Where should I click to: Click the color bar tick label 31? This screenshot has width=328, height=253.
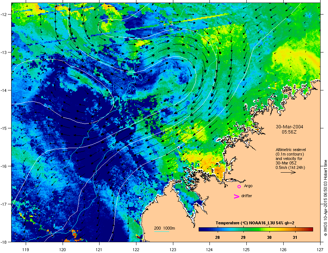click(295, 237)
